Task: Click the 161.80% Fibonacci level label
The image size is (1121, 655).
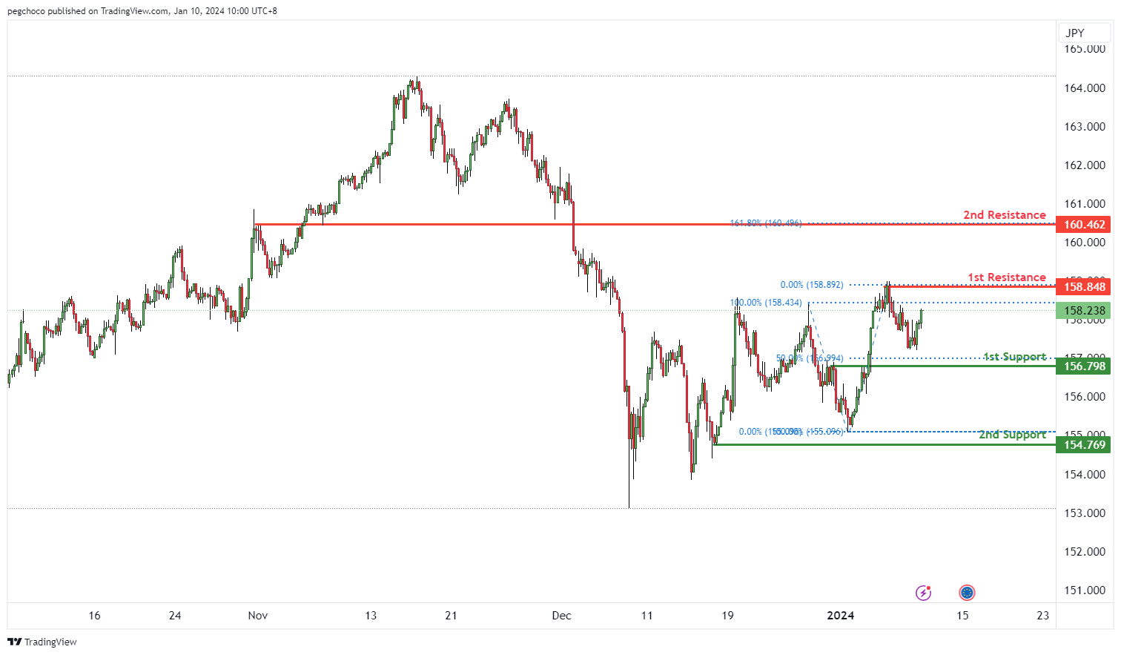Action: (x=766, y=223)
